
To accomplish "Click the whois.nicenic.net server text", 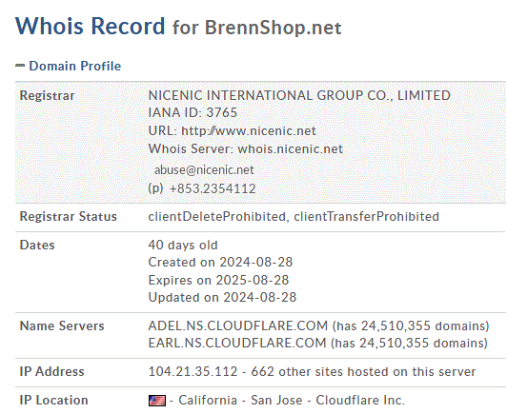I will pos(291,148).
